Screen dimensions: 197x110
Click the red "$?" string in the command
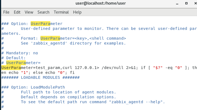coord(158,68)
